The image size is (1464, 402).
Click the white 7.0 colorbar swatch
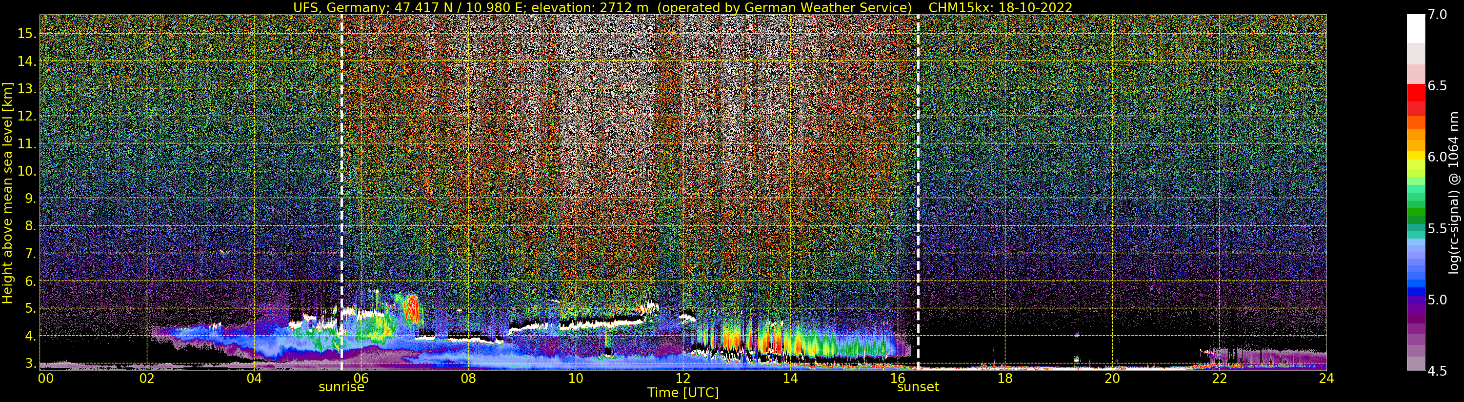click(1416, 28)
